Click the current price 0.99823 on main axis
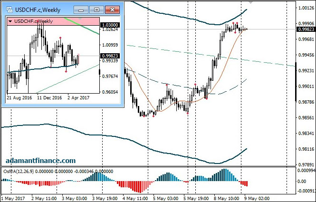 (x=306, y=29)
